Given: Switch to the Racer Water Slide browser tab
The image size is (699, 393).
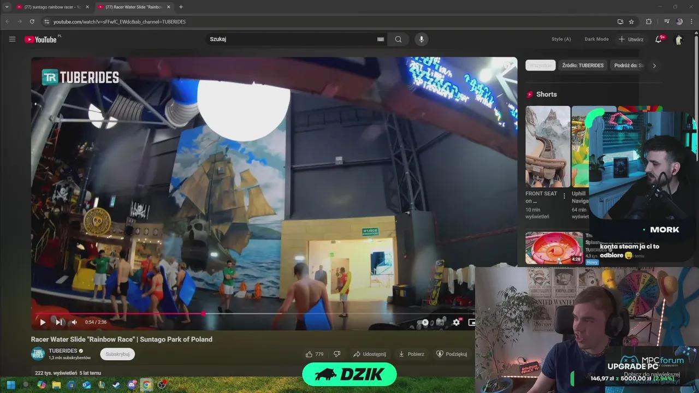Looking at the screenshot, I should 133,7.
